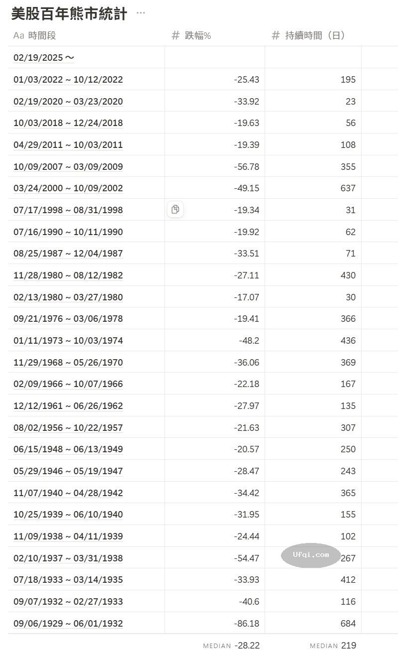Select the empty 跌幅% cell in the 02/19/2025 row
The height and width of the screenshot is (663, 398).
pyautogui.click(x=215, y=58)
